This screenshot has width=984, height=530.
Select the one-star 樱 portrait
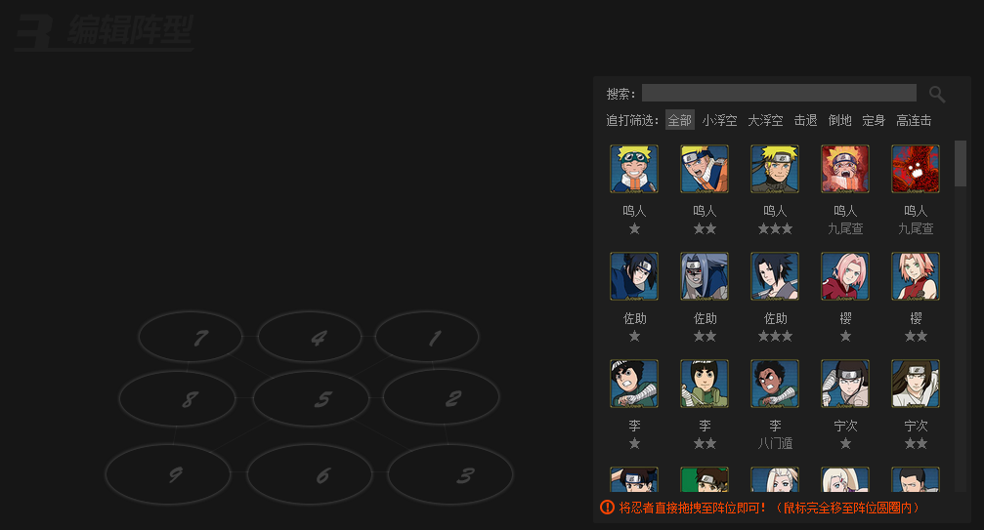coord(845,276)
